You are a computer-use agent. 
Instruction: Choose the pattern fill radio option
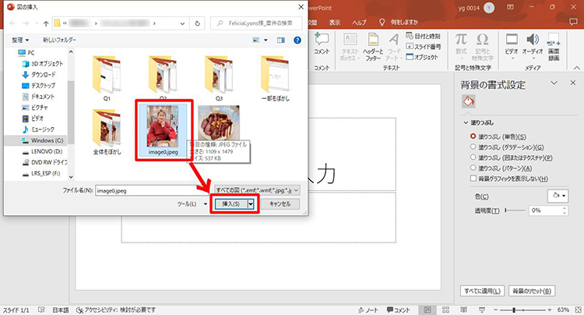coord(473,167)
